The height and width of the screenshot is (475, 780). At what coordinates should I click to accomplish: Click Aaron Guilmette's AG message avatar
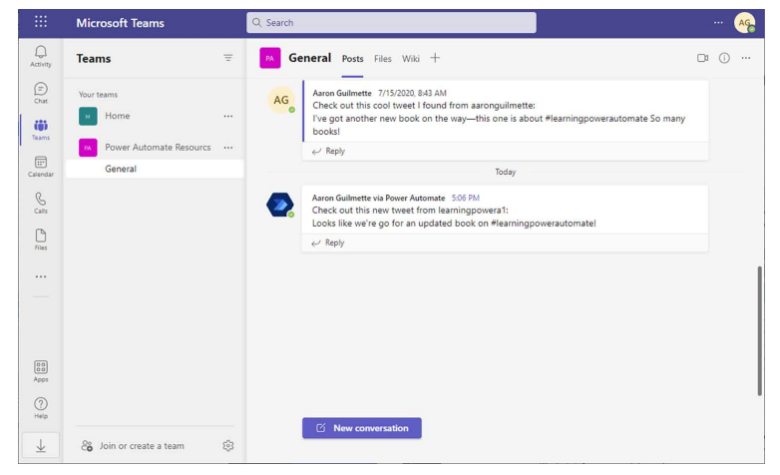coord(281,100)
